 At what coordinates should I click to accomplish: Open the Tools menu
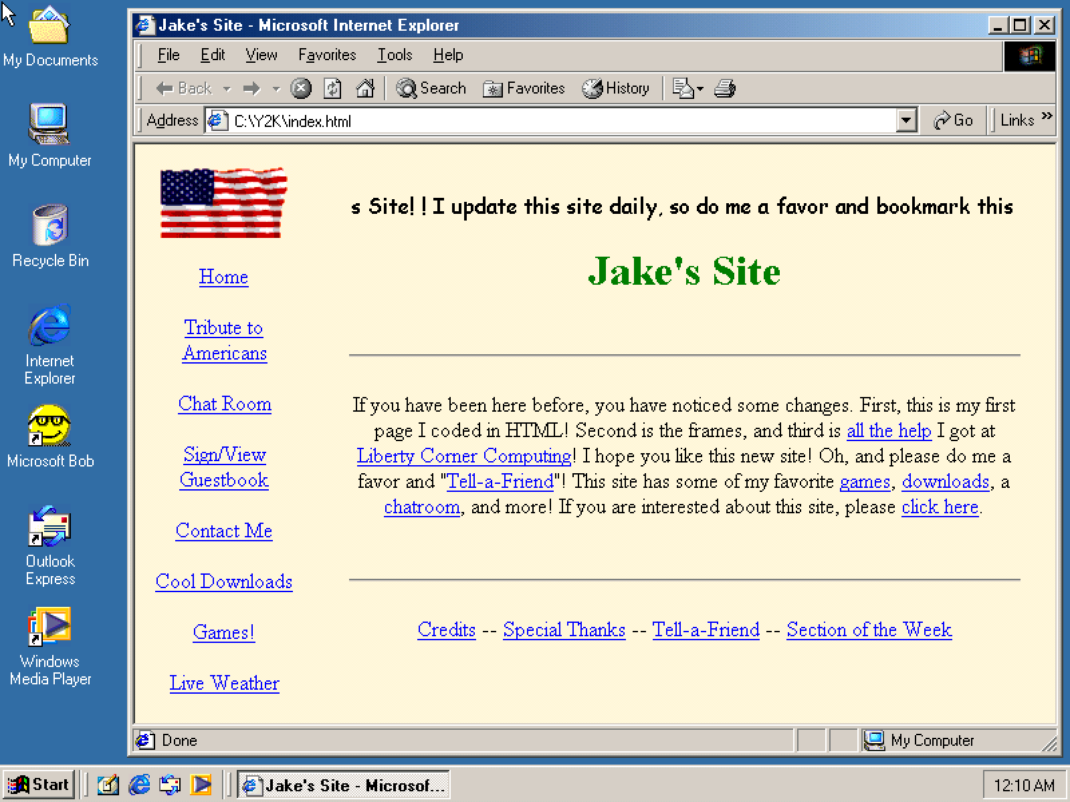coord(395,55)
